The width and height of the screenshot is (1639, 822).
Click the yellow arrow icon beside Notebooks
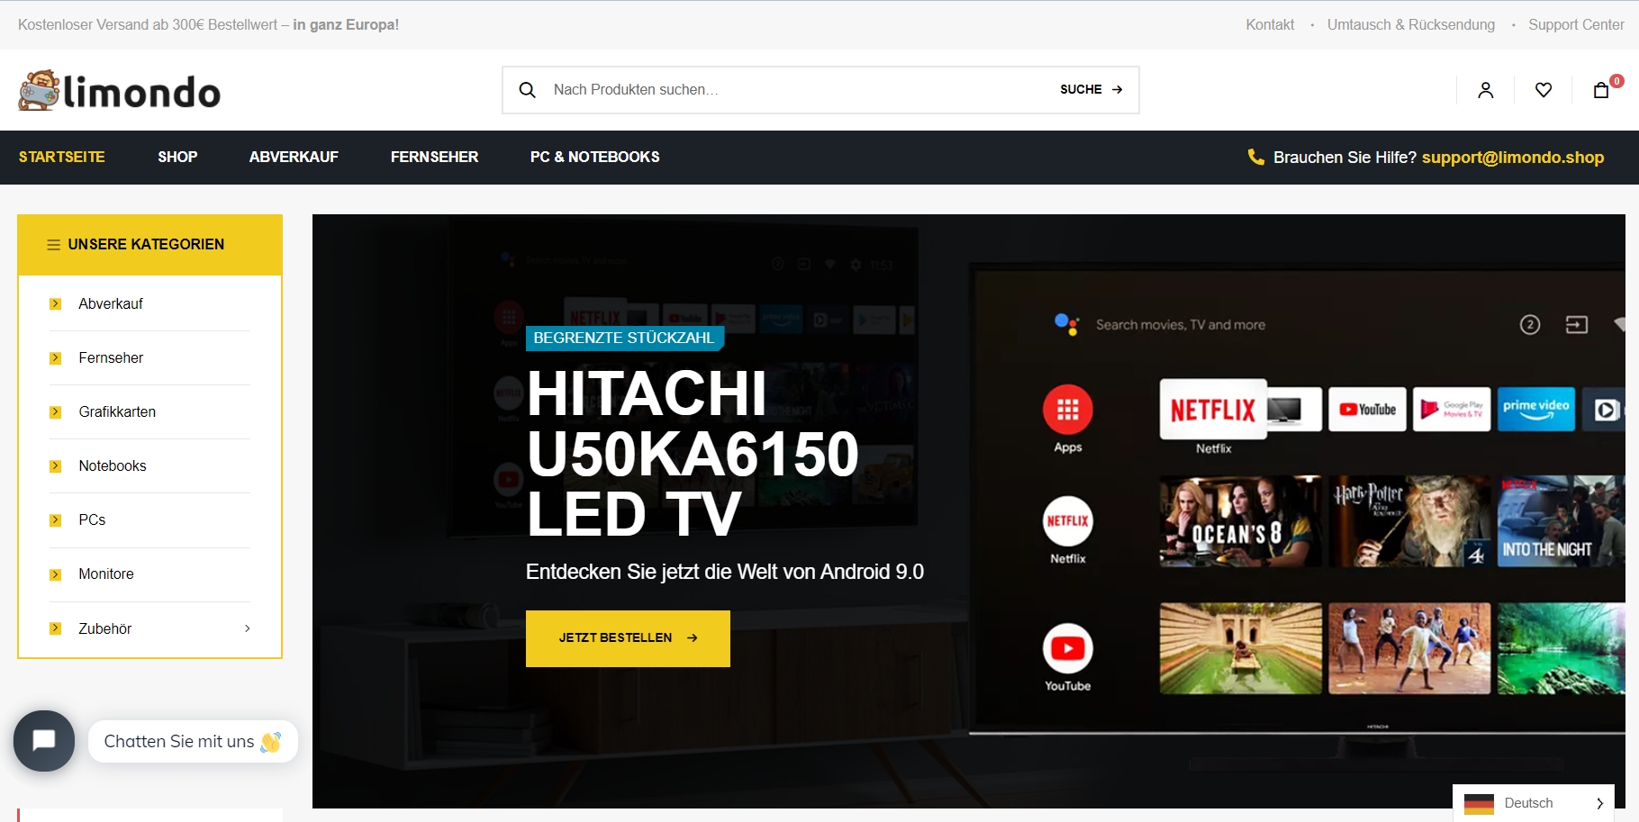tap(56, 466)
